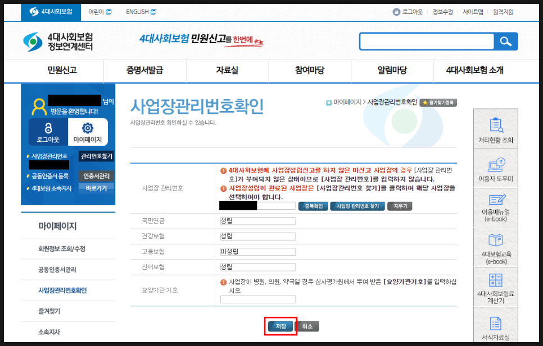Click the 건강보험 status field
Viewport: 543px width, 346px height.
257,237
